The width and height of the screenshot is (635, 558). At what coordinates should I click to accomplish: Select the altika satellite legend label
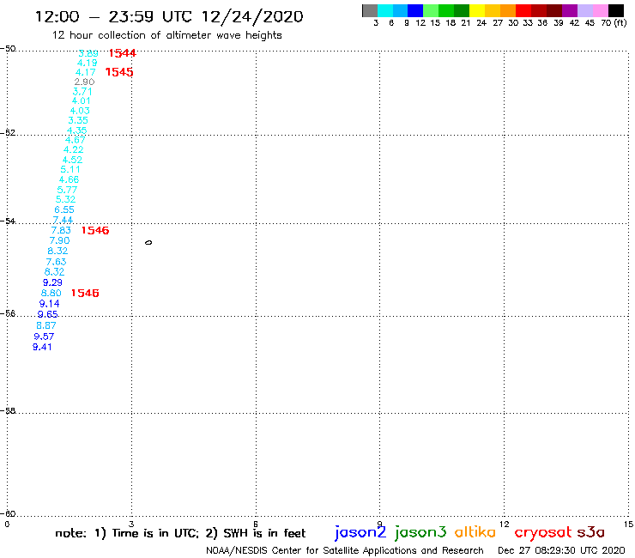click(x=475, y=532)
